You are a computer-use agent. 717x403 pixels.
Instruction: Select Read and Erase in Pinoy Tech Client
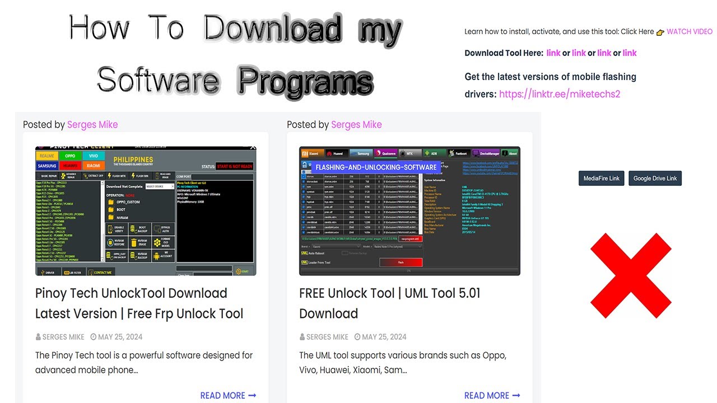point(163,176)
